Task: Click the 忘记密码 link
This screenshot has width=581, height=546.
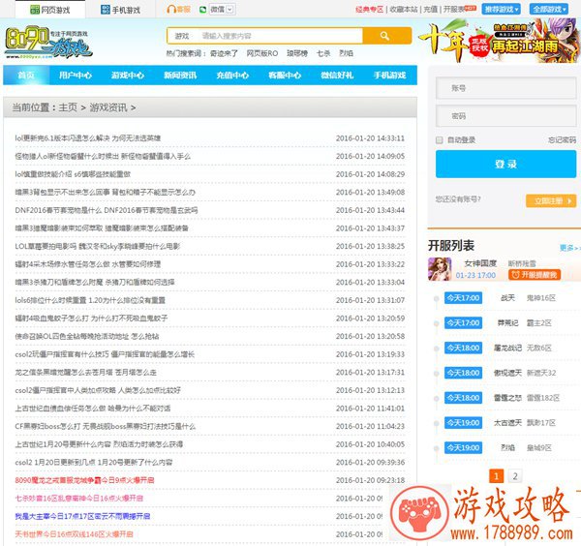Action: click(x=562, y=140)
